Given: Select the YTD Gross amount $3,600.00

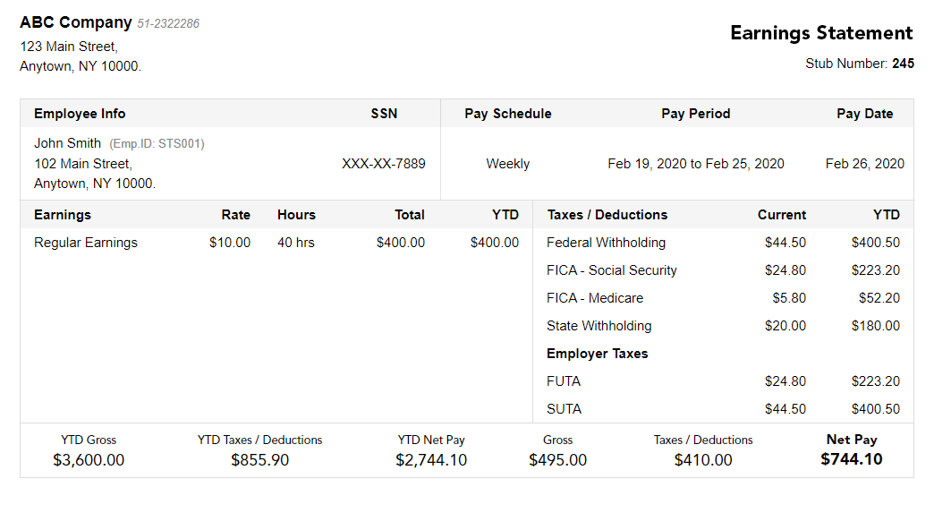Looking at the screenshot, I should click(x=89, y=460).
